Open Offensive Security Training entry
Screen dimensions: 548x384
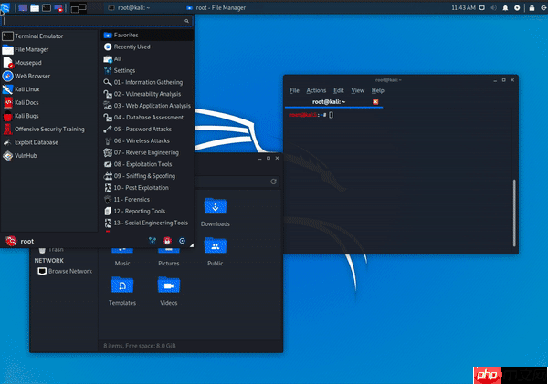pyautogui.click(x=49, y=130)
